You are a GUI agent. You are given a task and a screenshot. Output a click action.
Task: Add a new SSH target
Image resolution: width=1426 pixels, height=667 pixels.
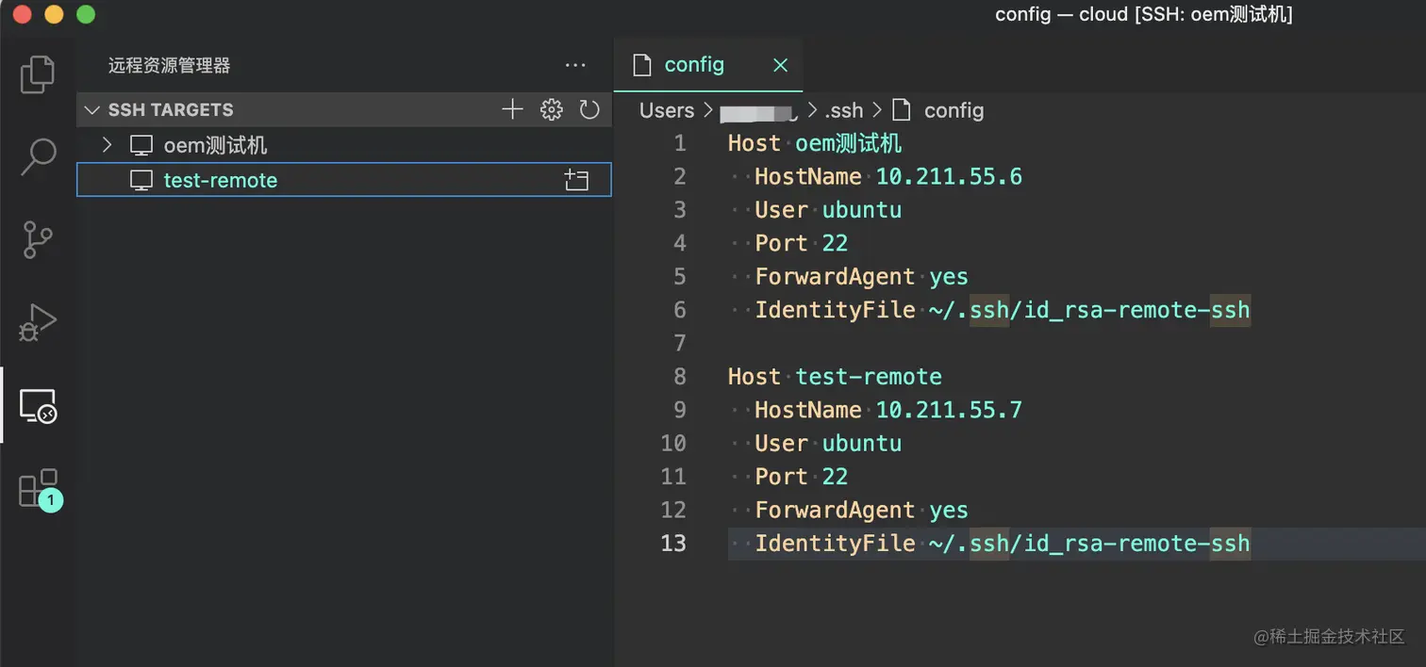512,110
